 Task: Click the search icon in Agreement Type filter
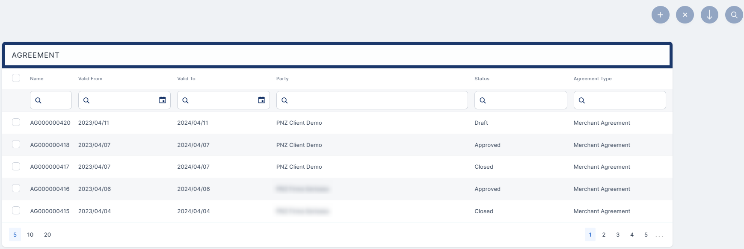pos(582,100)
